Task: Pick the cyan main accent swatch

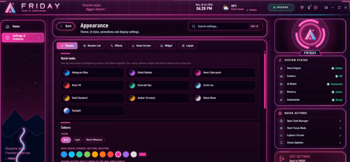Action: coord(72,155)
